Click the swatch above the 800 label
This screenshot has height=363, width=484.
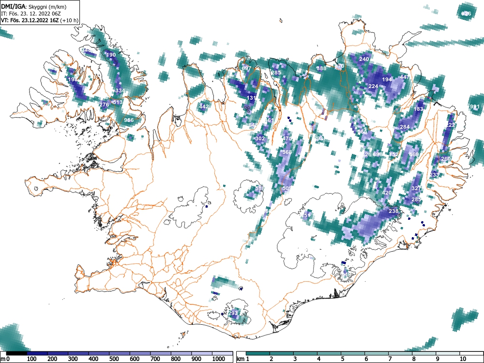pos(181,353)
